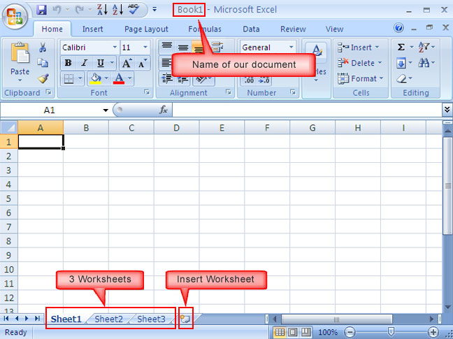453x339 pixels.
Task: Increase the font size
Action: 127,63
